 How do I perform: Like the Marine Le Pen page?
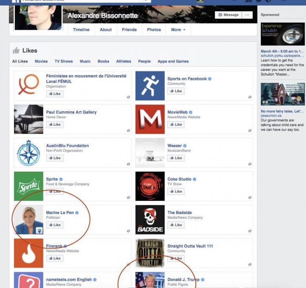pyautogui.click(x=55, y=225)
